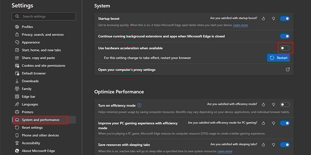Thumbs up for PC gaming efficiency mode
The width and height of the screenshot is (311, 155).
[x=263, y=123]
